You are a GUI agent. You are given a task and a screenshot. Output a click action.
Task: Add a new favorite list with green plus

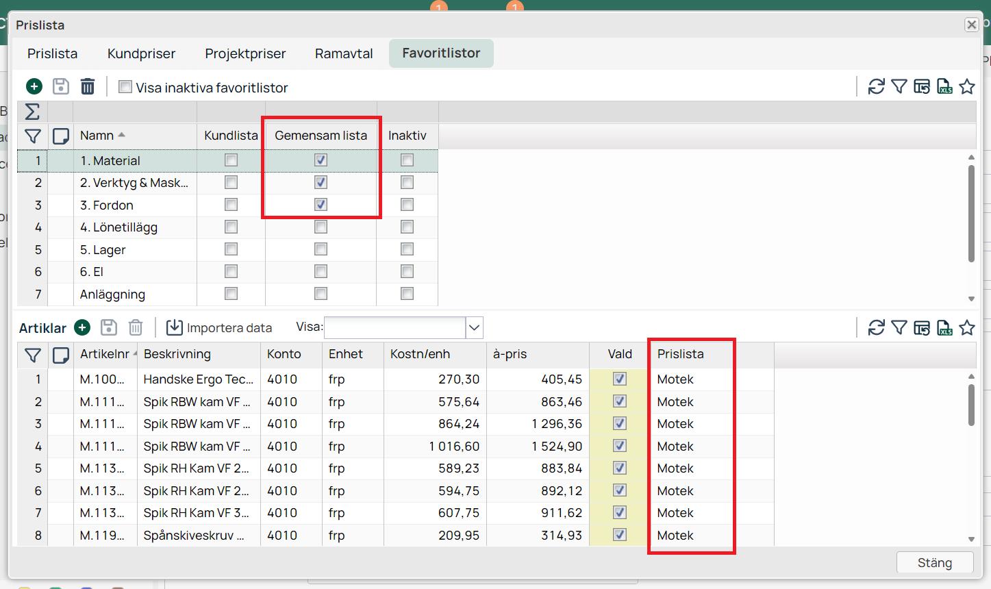(34, 87)
